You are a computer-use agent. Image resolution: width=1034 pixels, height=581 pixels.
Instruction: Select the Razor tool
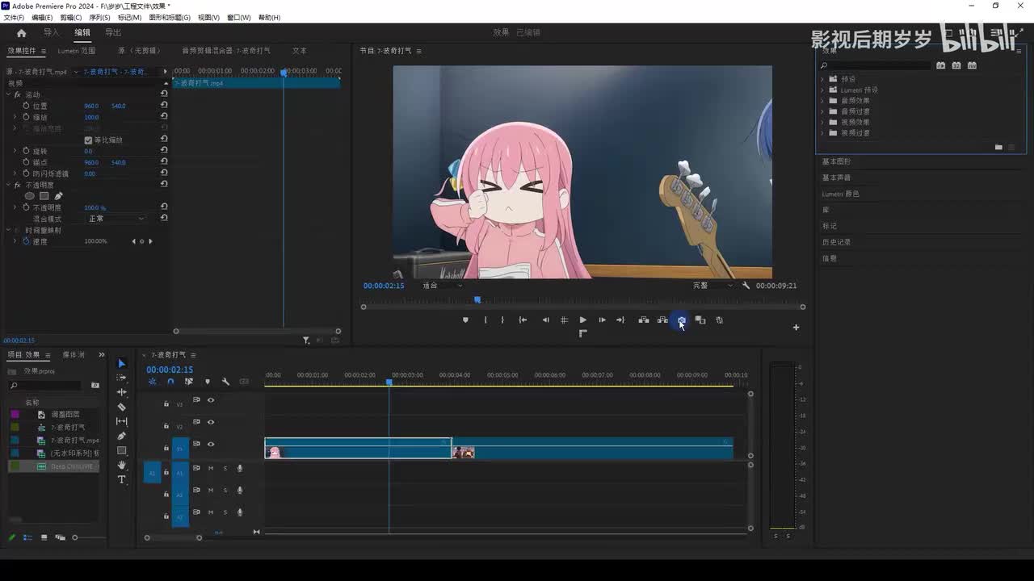point(122,407)
